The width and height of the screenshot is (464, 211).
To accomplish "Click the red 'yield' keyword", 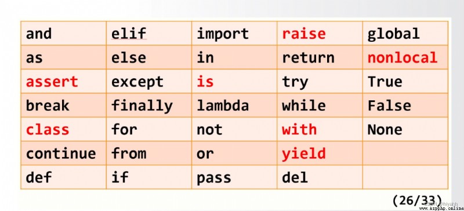I will coord(303,154).
